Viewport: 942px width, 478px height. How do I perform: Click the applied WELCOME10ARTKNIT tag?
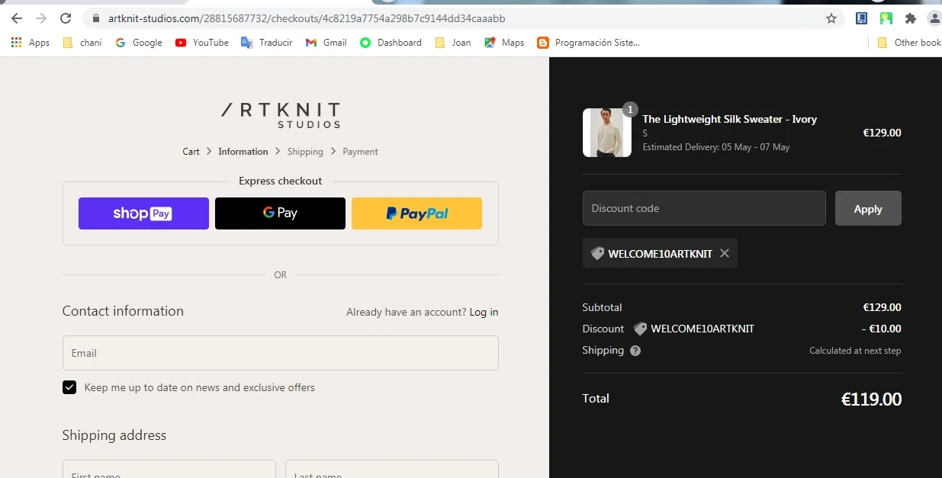tap(660, 253)
